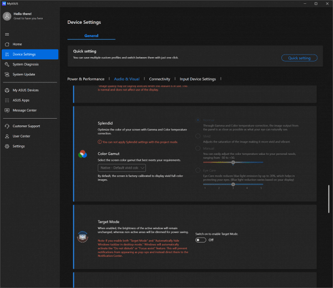Select the Vivid Splendid radio option
This screenshot has height=288, width=333.
pos(198,135)
